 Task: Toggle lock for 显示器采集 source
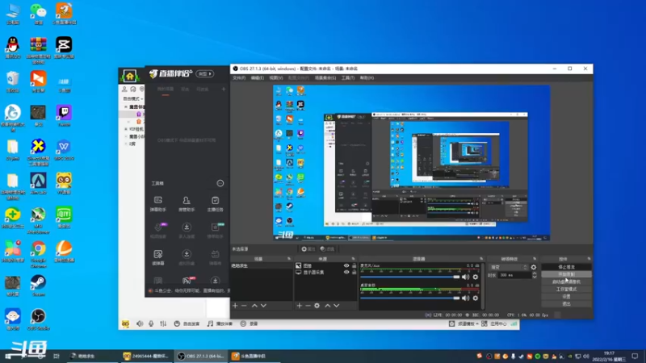(x=354, y=272)
